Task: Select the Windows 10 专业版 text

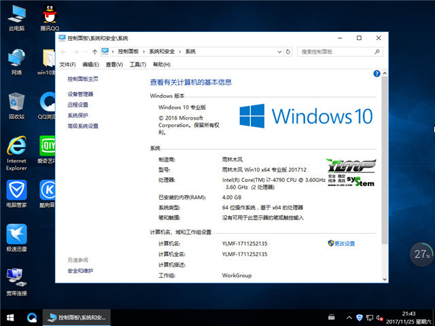Action: (182, 107)
